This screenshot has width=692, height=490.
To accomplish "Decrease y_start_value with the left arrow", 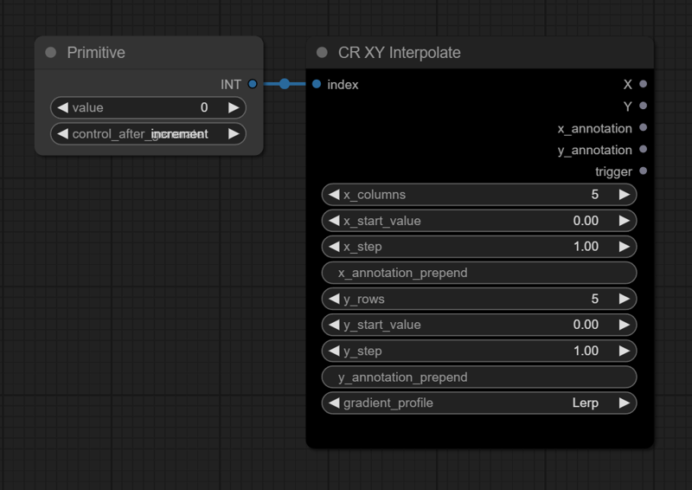I will [x=334, y=325].
